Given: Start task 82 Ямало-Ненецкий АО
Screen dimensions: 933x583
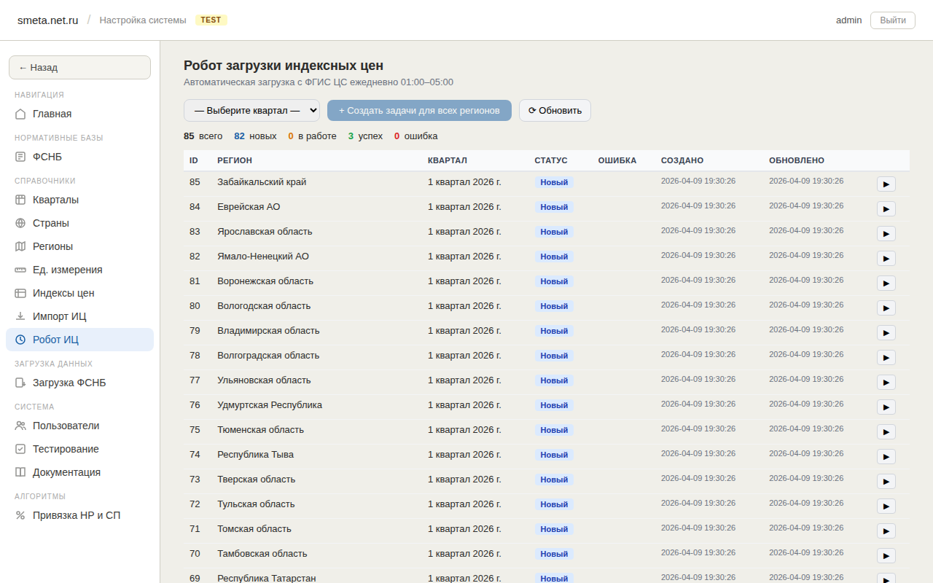Looking at the screenshot, I should [x=886, y=258].
